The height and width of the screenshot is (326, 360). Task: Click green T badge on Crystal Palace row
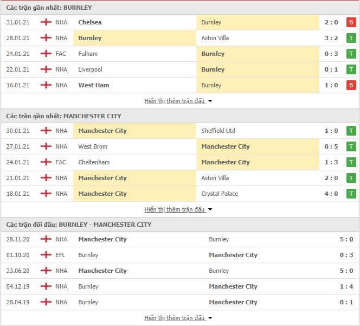tap(351, 194)
